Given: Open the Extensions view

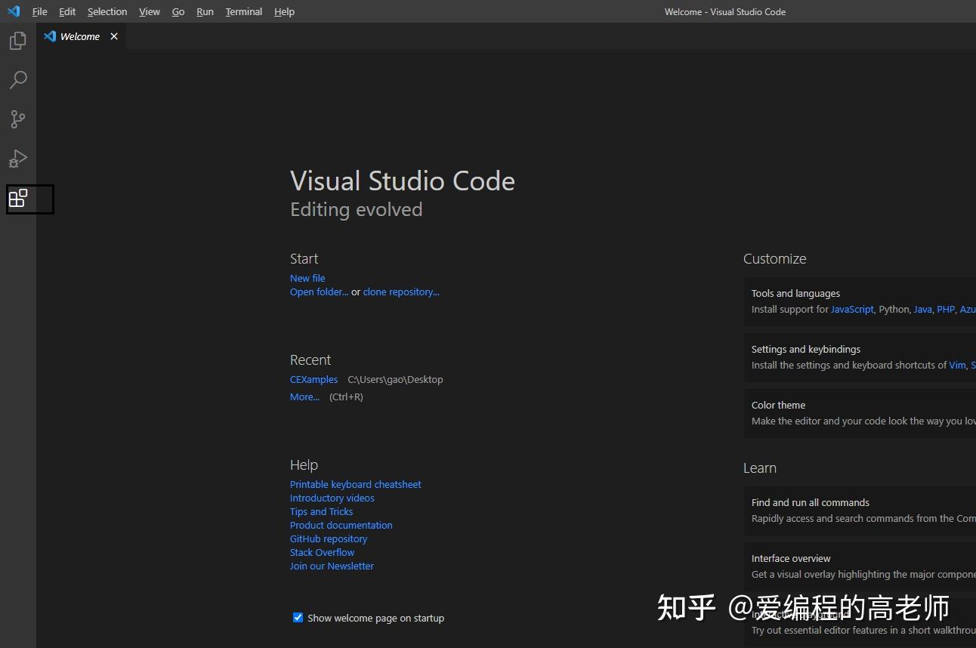Looking at the screenshot, I should coord(18,199).
